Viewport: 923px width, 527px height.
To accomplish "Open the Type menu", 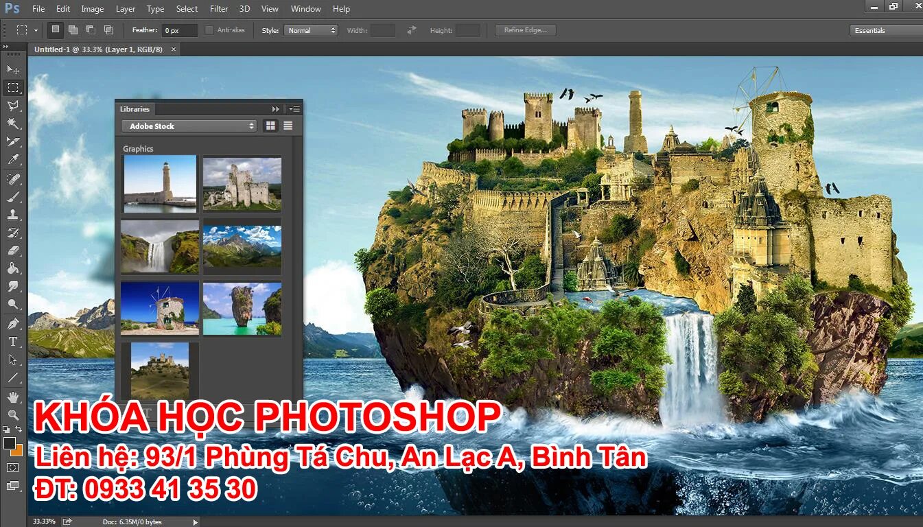I will point(156,9).
